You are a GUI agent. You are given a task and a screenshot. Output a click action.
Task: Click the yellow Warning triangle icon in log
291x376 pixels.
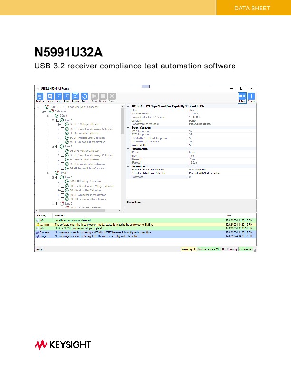click(38, 225)
